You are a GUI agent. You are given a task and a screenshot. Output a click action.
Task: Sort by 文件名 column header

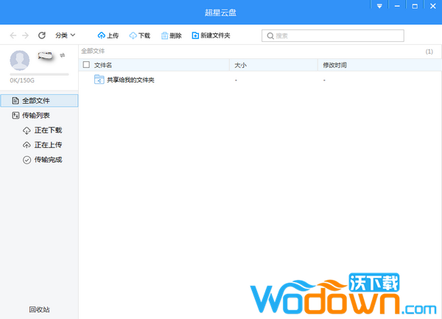[103, 65]
